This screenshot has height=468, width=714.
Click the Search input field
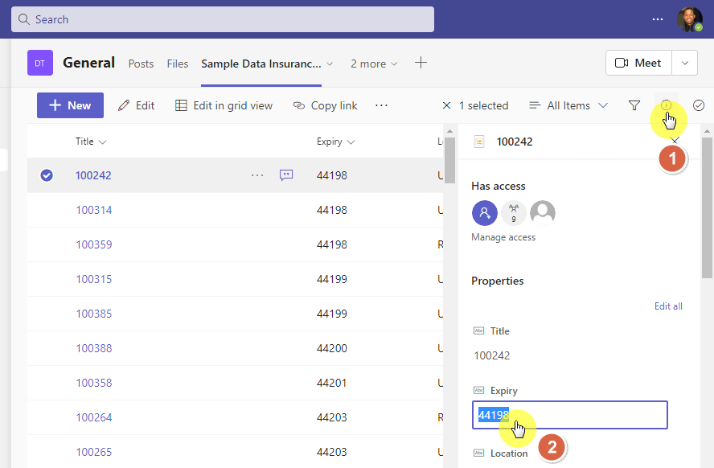pyautogui.click(x=223, y=19)
